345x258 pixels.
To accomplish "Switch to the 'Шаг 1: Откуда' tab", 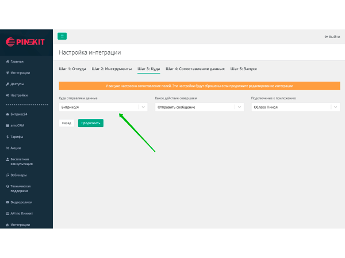I will [x=72, y=68].
